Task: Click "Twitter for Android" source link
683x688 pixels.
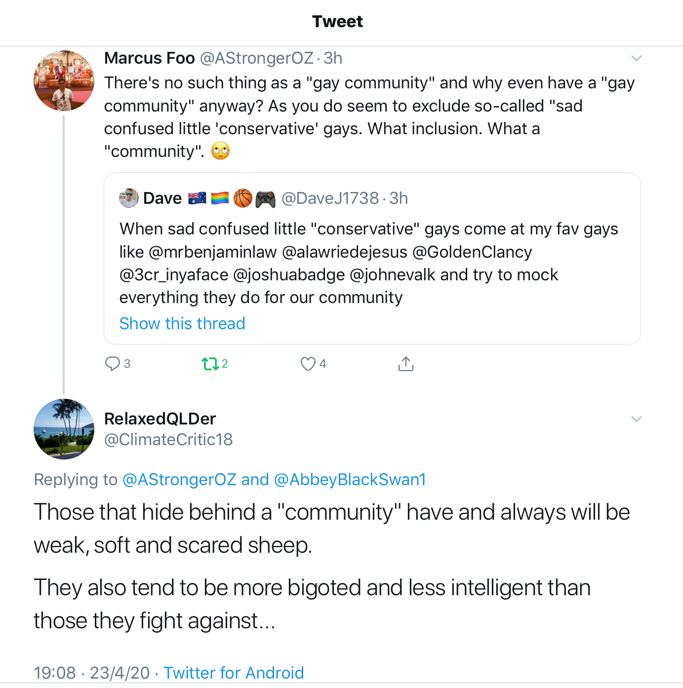Action: coord(234,673)
